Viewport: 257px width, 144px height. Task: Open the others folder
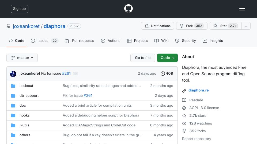point(25,135)
